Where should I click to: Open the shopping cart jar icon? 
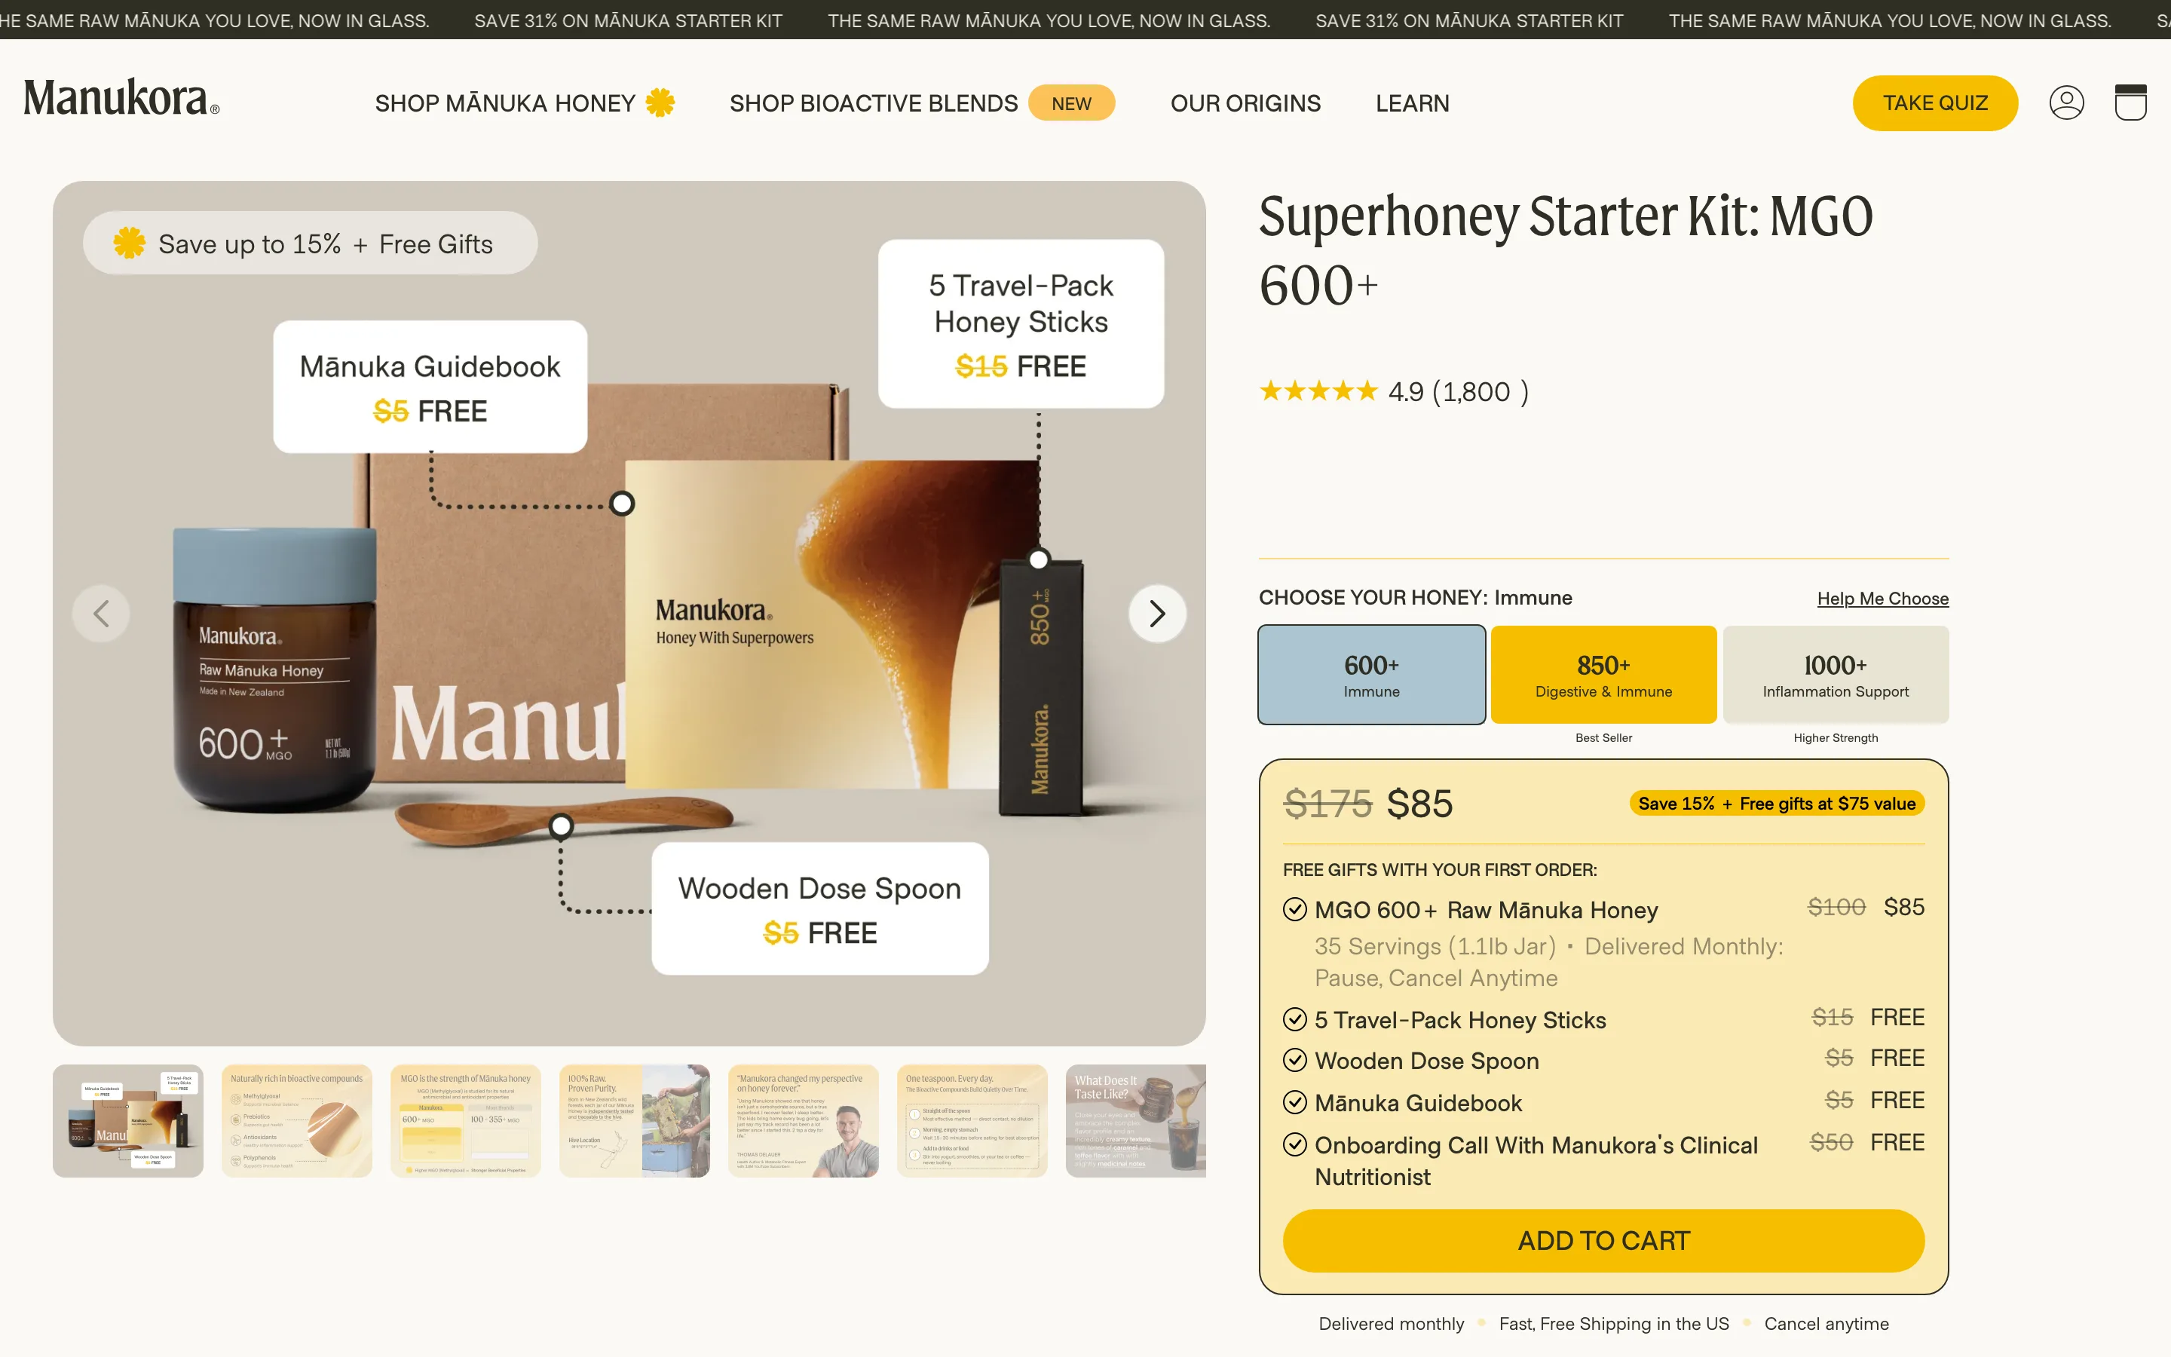2130,103
